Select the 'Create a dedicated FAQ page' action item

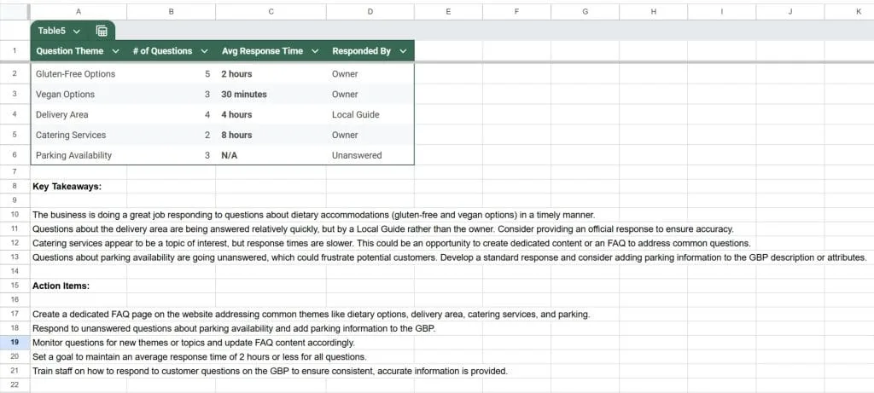coord(311,315)
